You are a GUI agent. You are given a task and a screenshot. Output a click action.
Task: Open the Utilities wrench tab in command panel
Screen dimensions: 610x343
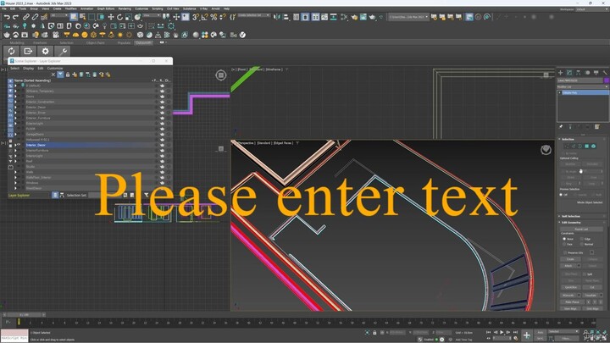(605, 73)
